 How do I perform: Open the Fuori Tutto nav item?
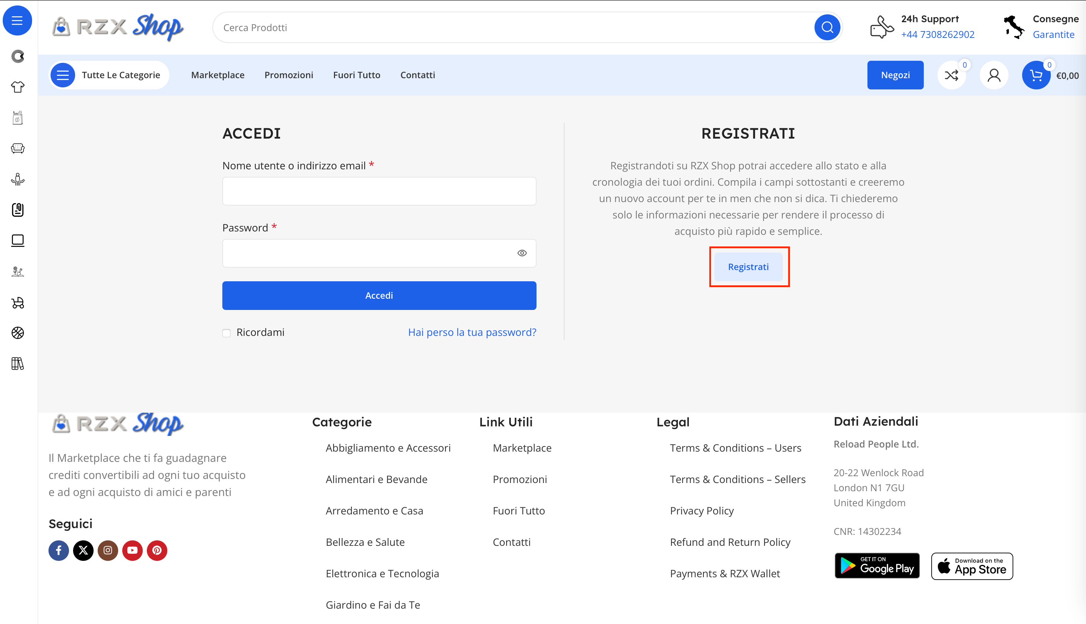[356, 75]
